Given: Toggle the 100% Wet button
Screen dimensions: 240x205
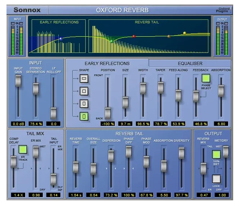Looking at the screenshot, I should 216,155.
